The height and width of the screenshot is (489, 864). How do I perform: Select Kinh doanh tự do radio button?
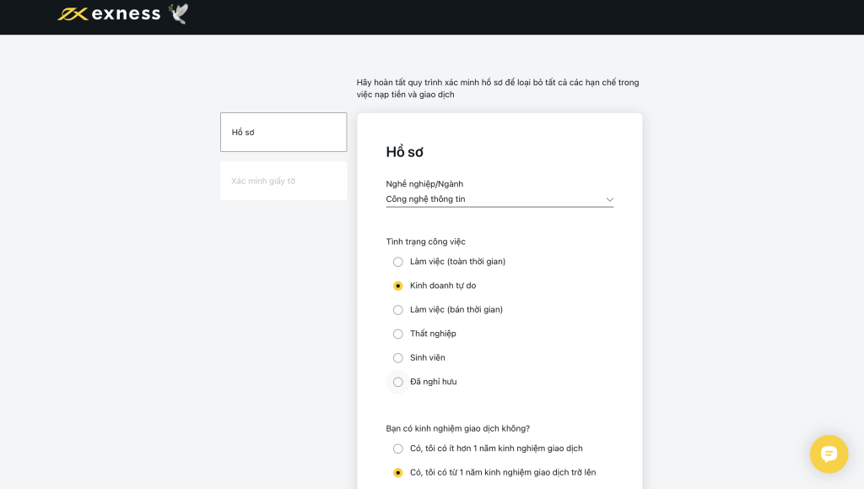[x=398, y=285]
